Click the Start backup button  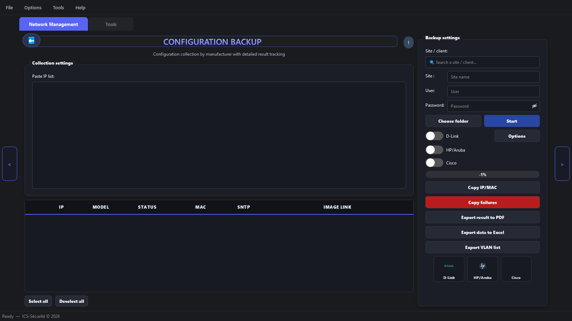[512, 121]
